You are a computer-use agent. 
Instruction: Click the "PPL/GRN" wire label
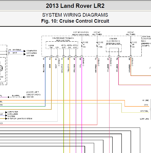click(74, 68)
